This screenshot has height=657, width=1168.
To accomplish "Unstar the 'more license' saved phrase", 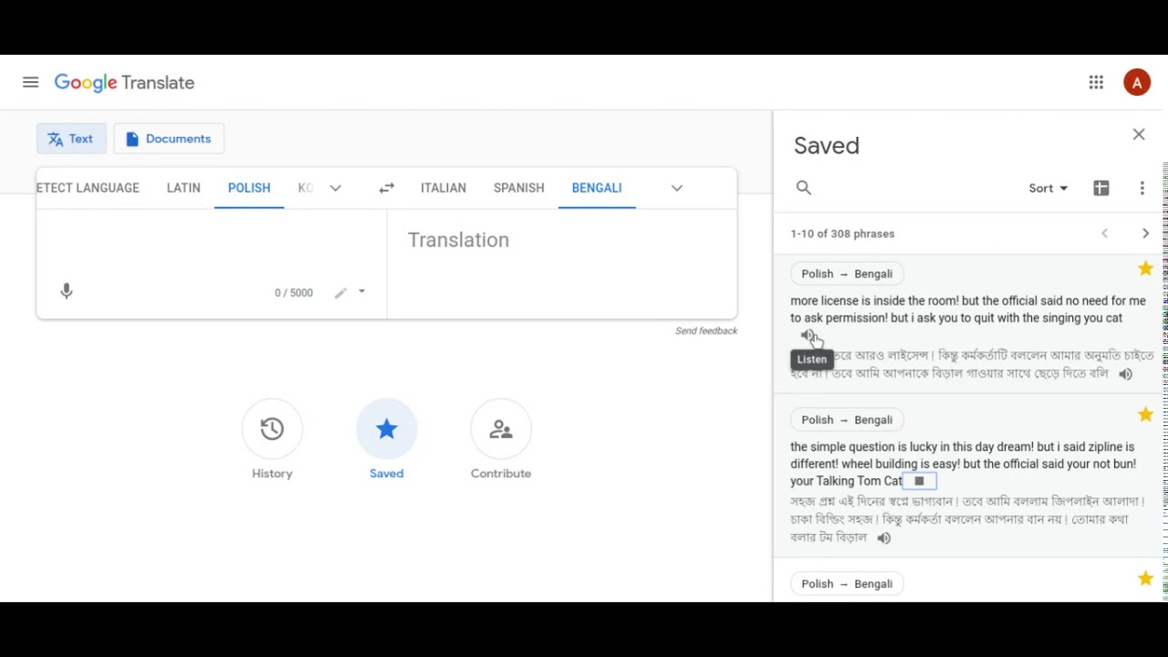I will click(1145, 268).
